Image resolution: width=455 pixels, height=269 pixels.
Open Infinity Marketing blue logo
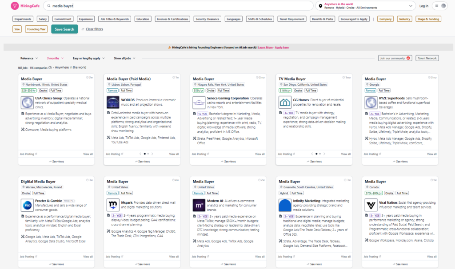tap(285, 205)
